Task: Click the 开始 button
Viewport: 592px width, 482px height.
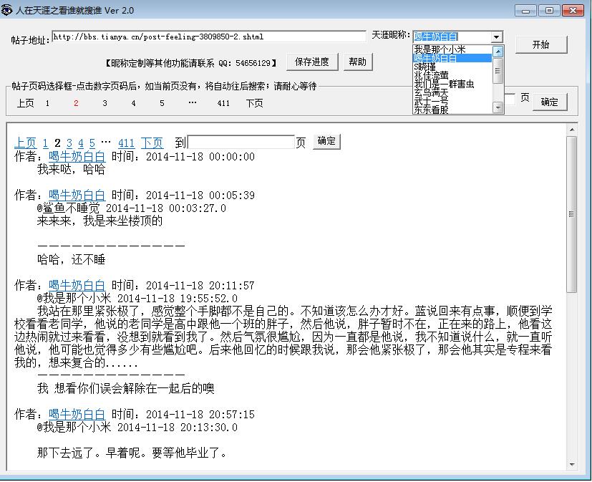Action: (x=540, y=44)
